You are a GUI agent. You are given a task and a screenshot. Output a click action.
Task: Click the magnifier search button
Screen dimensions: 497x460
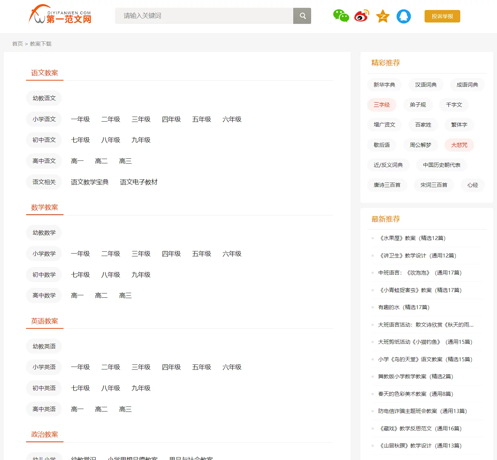tap(302, 16)
